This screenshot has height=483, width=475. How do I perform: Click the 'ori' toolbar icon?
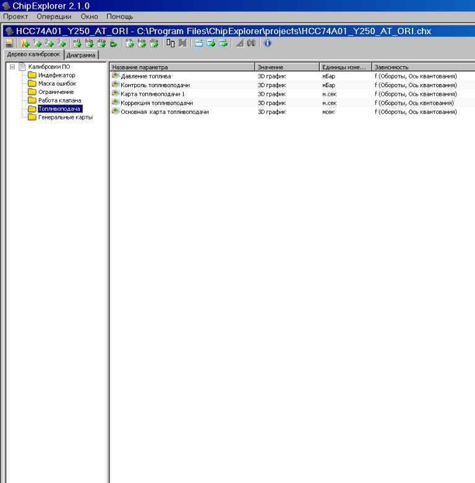77,43
